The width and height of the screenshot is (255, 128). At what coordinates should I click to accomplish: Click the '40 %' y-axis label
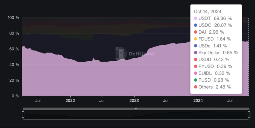14,65
